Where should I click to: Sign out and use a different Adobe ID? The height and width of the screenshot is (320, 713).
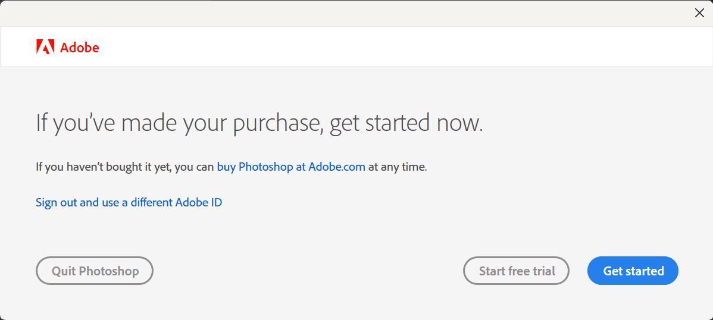point(129,202)
